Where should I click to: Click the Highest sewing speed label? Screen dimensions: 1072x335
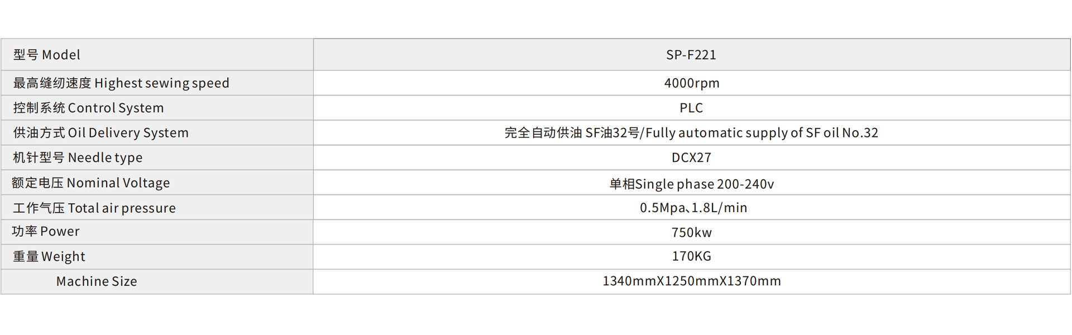(x=121, y=83)
